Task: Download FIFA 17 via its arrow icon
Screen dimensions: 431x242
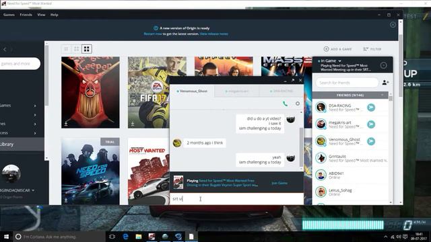Action: click(x=133, y=124)
